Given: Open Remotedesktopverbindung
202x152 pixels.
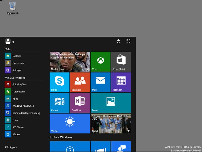Looking at the screenshot, I should coord(24,113).
